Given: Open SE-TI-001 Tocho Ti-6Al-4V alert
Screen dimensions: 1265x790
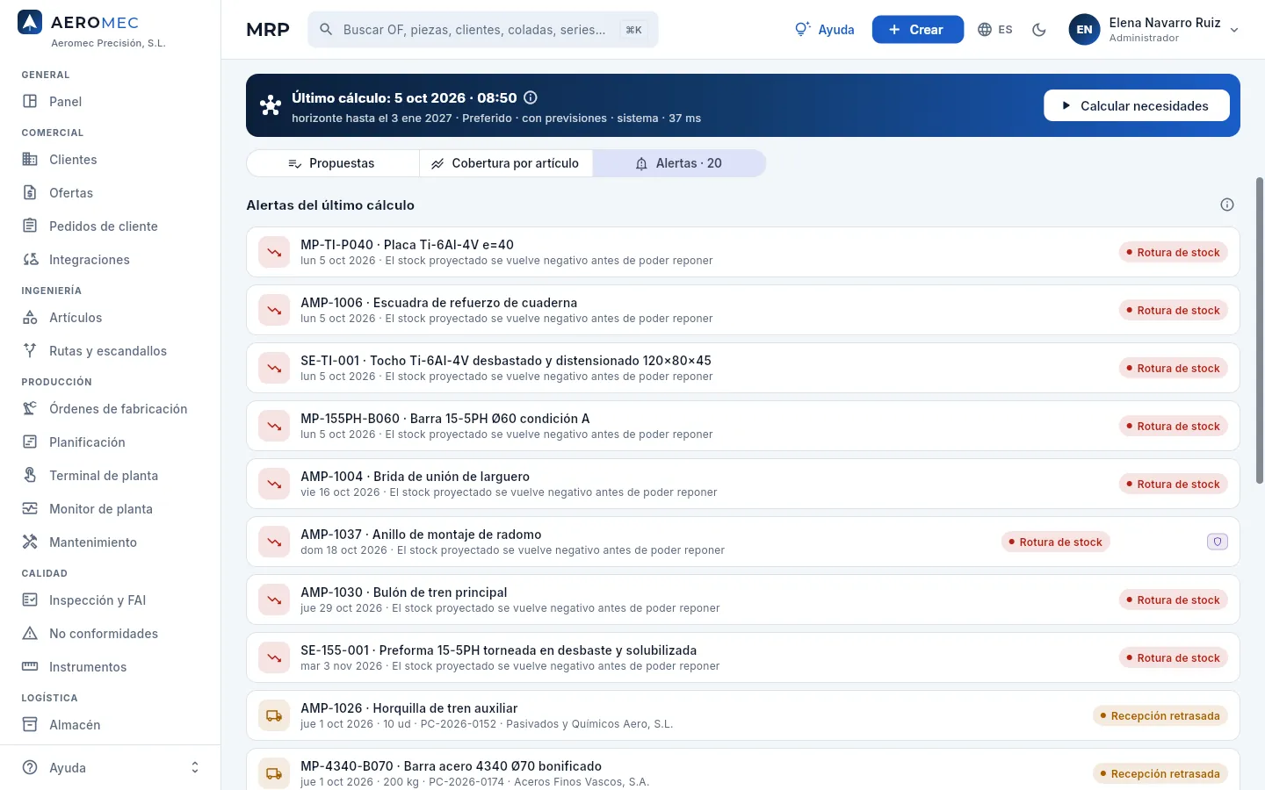Looking at the screenshot, I should (x=743, y=368).
